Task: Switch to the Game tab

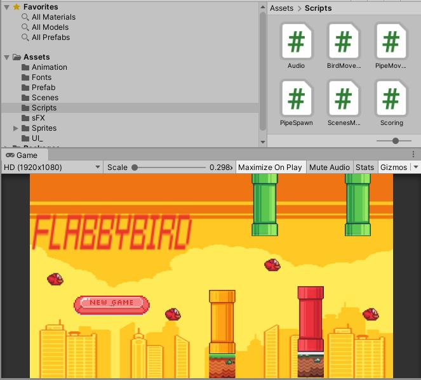Action: tap(25, 155)
